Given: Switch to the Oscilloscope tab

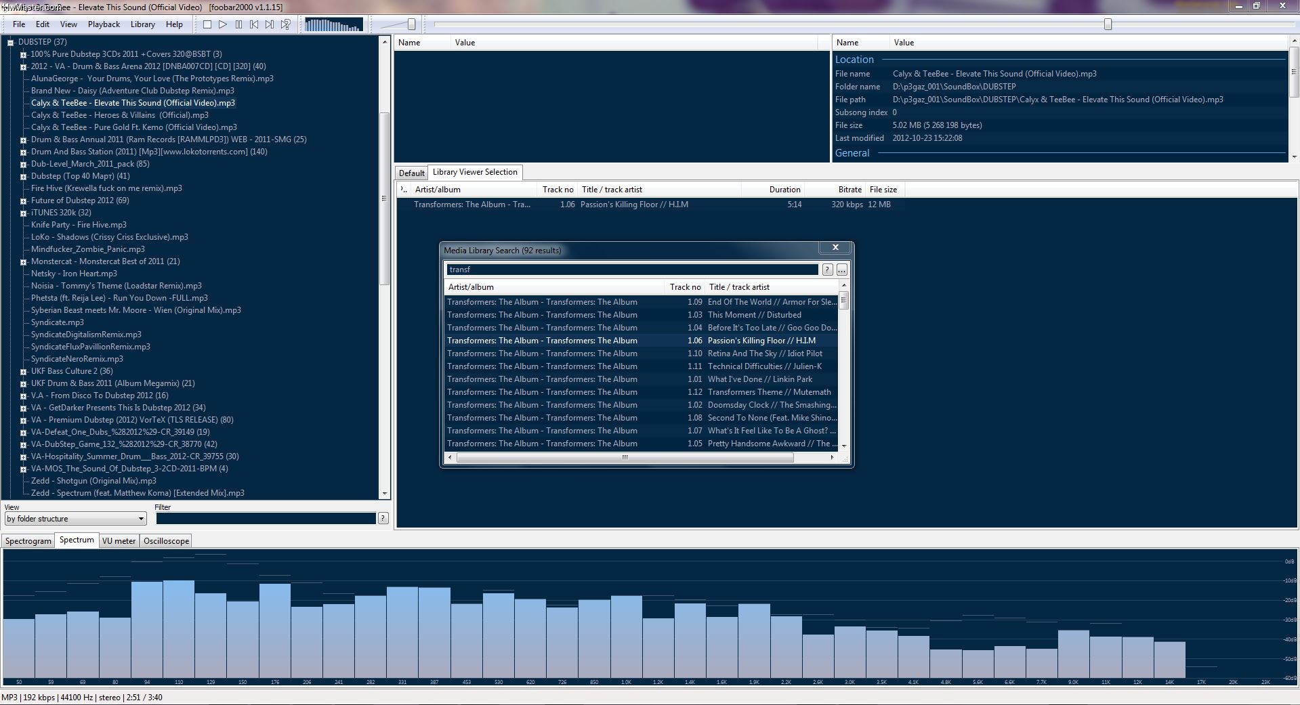Looking at the screenshot, I should click(x=166, y=541).
